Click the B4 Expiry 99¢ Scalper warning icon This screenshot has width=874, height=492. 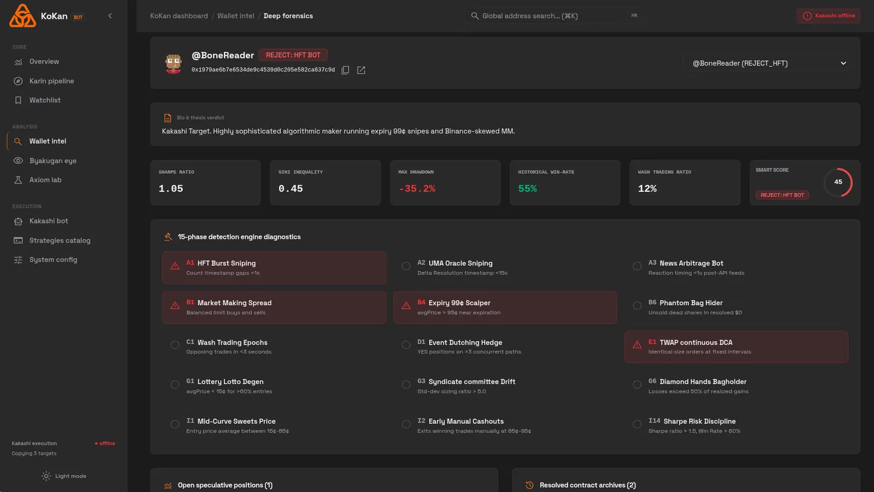[406, 306]
